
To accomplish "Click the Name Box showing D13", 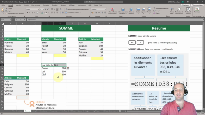I will pyautogui.click(x=6, y=19).
